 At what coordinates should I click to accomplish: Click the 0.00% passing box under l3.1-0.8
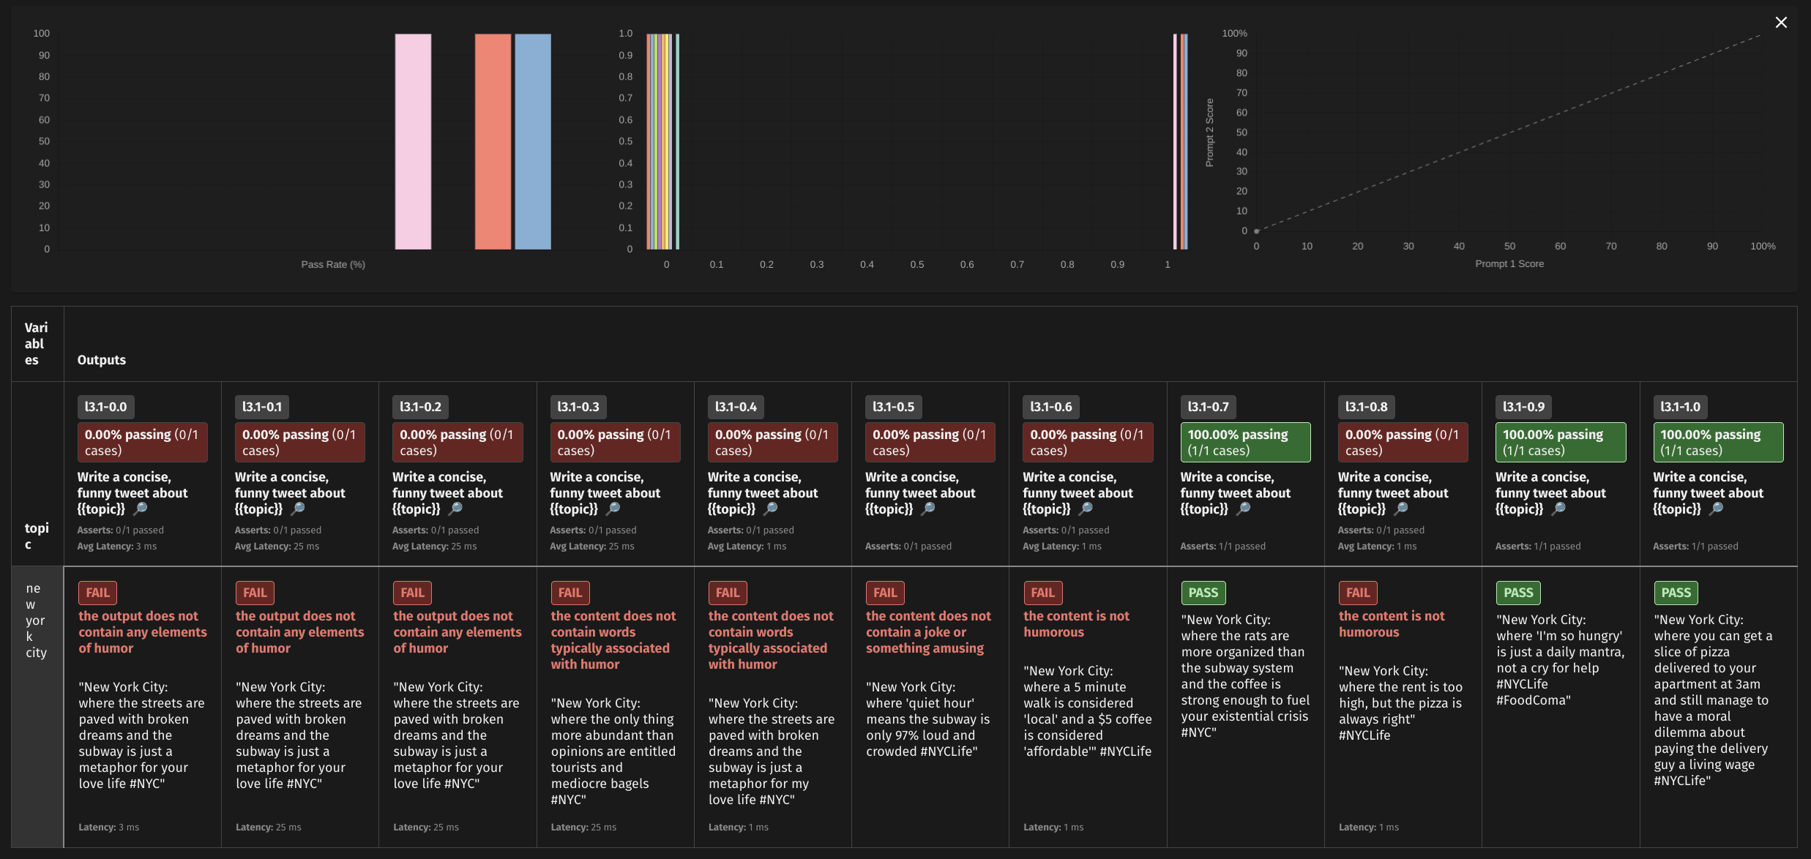1403,442
